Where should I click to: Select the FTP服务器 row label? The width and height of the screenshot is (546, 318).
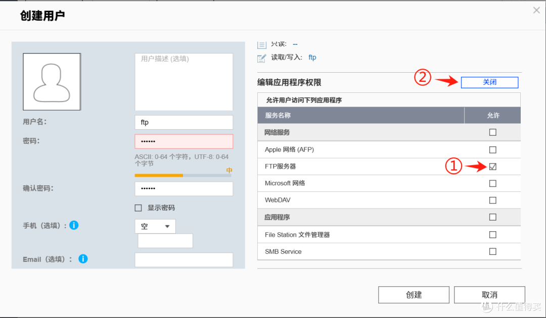pos(280,167)
